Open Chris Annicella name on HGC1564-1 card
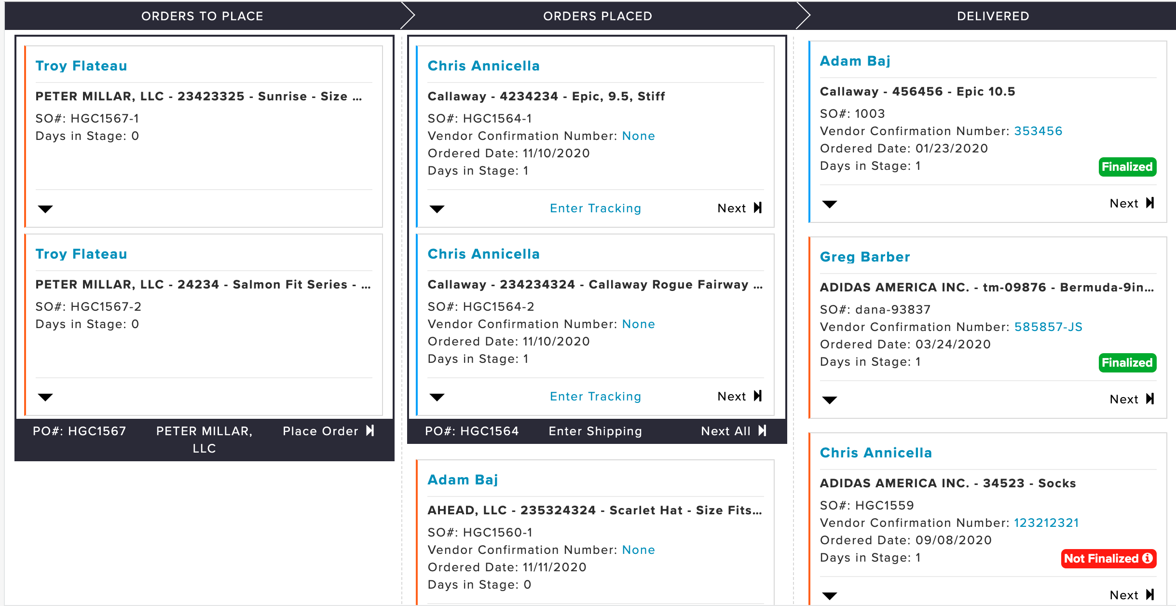This screenshot has height=606, width=1176. [483, 66]
